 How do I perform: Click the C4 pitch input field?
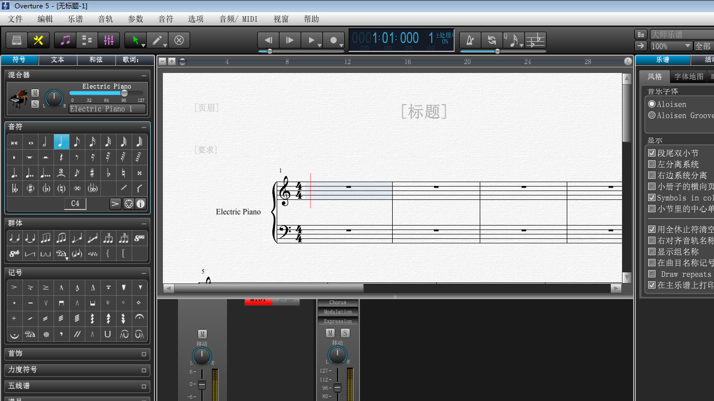tap(75, 204)
